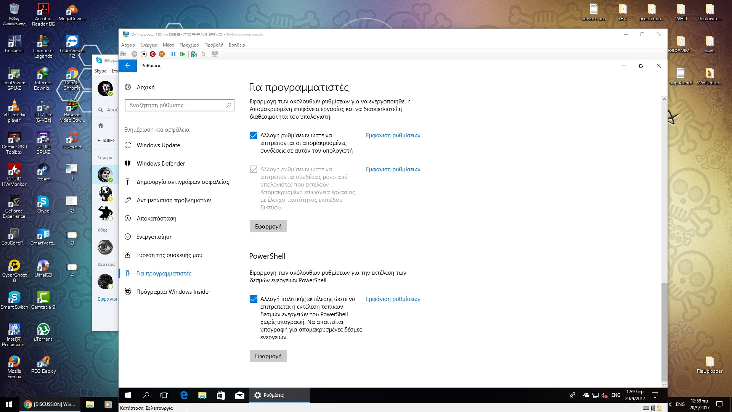
Task: Click the People icon in guest tray
Action: point(573,395)
